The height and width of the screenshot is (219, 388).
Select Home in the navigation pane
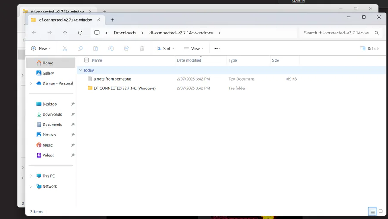[x=51, y=63]
